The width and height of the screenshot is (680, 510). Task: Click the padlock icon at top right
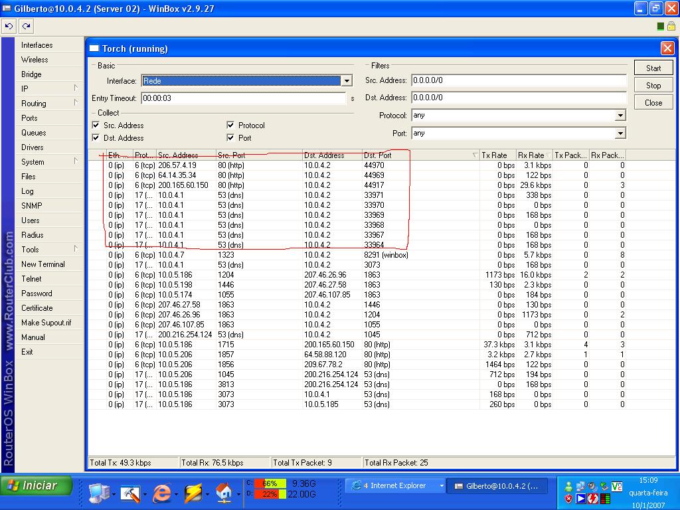tap(671, 27)
